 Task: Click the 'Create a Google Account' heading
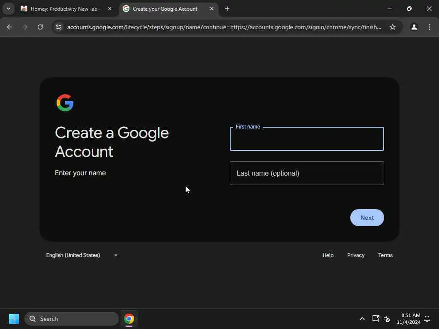pyautogui.click(x=112, y=142)
